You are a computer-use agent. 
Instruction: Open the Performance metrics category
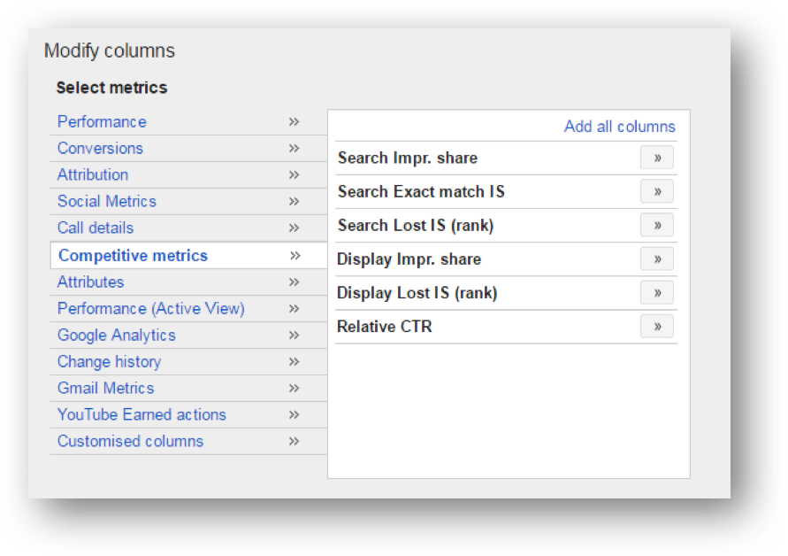pyautogui.click(x=102, y=122)
